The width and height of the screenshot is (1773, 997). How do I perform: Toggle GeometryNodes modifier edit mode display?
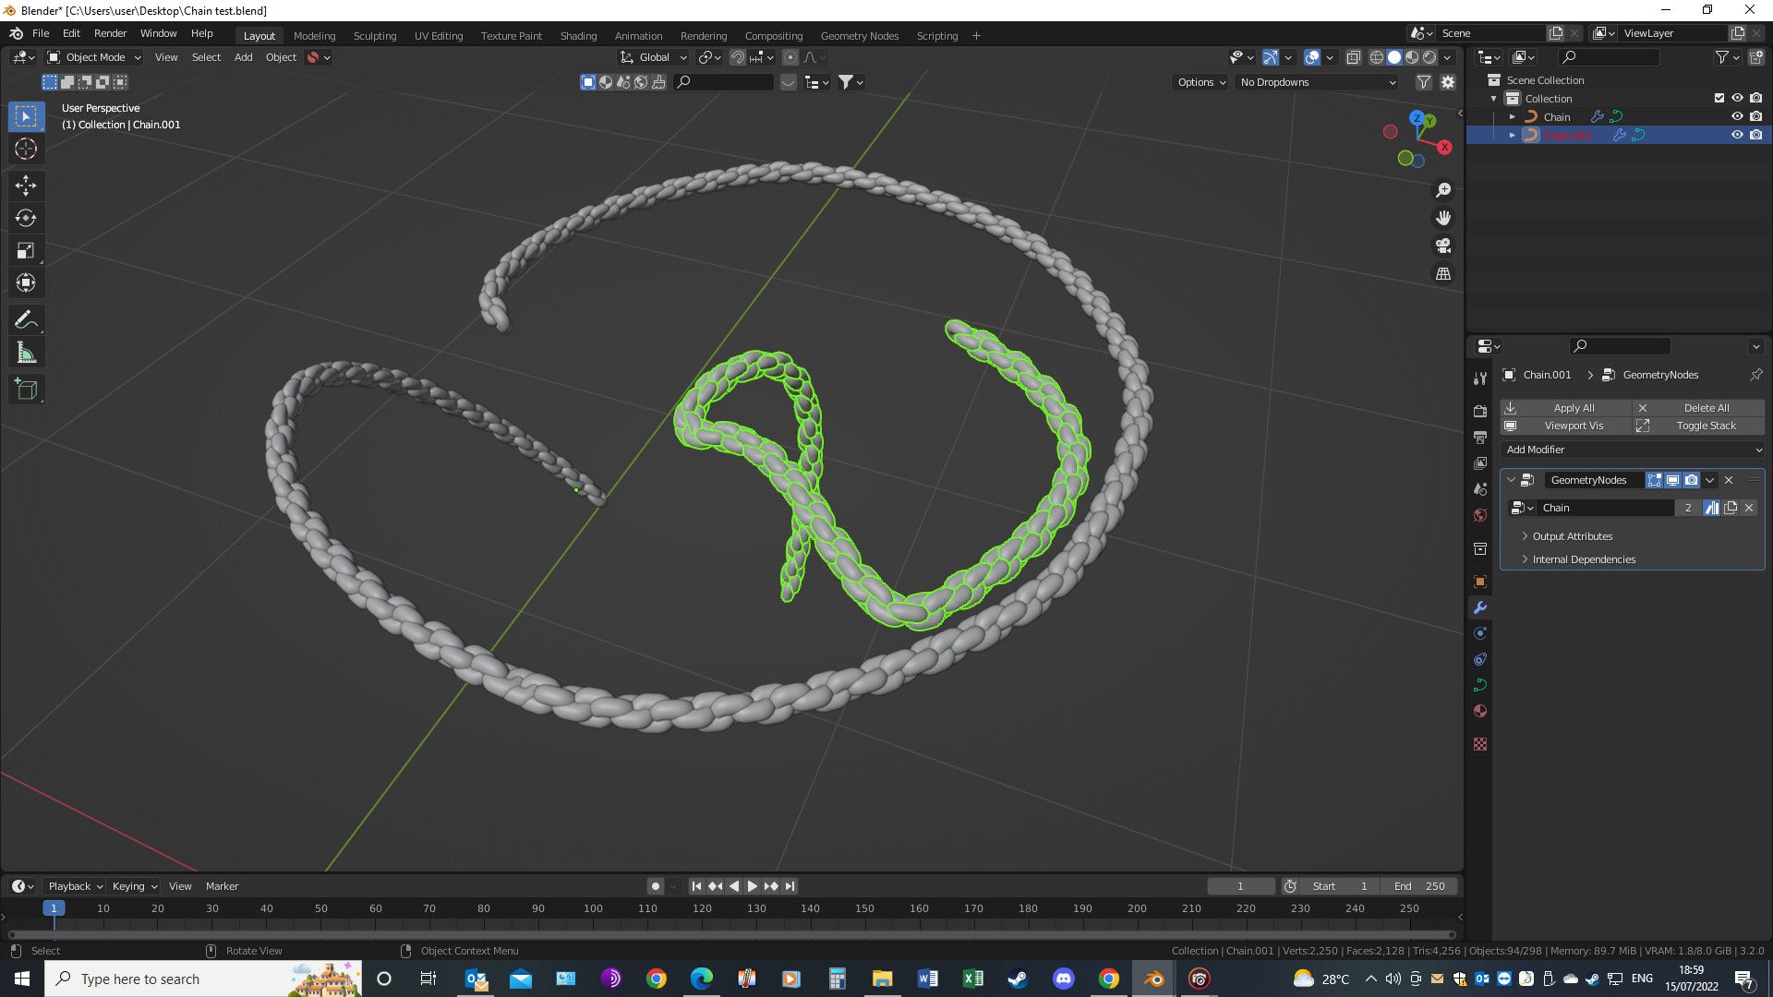pyautogui.click(x=1654, y=480)
